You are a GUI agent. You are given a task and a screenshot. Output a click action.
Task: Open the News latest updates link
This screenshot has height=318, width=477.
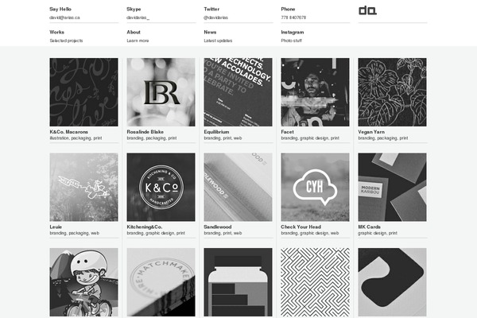click(218, 36)
